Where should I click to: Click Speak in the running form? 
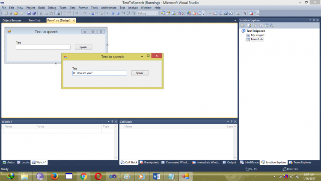(140, 73)
